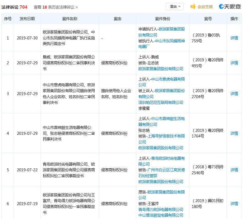Click case number （2018）粤73民终2546号
This screenshot has width=244, height=219.
207,170
